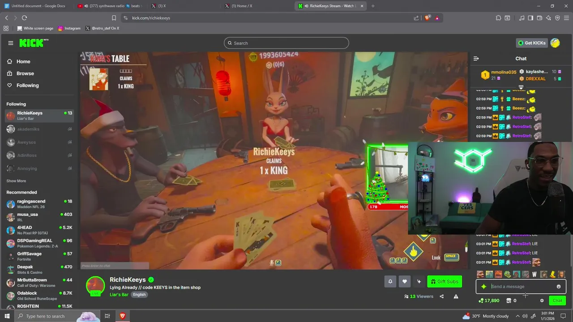Image resolution: width=573 pixels, height=322 pixels.
Task: Click the green Chat send button
Action: pos(557,301)
